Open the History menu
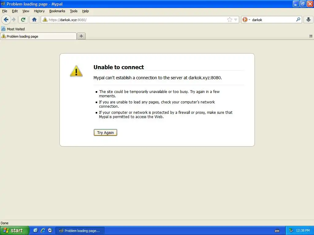 tap(39, 11)
